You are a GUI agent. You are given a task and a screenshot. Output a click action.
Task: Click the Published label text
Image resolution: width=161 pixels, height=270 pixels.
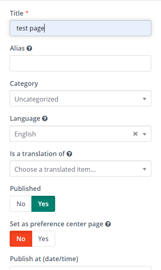pyautogui.click(x=25, y=189)
